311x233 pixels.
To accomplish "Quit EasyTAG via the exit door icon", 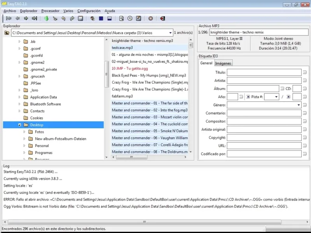I will (162, 18).
